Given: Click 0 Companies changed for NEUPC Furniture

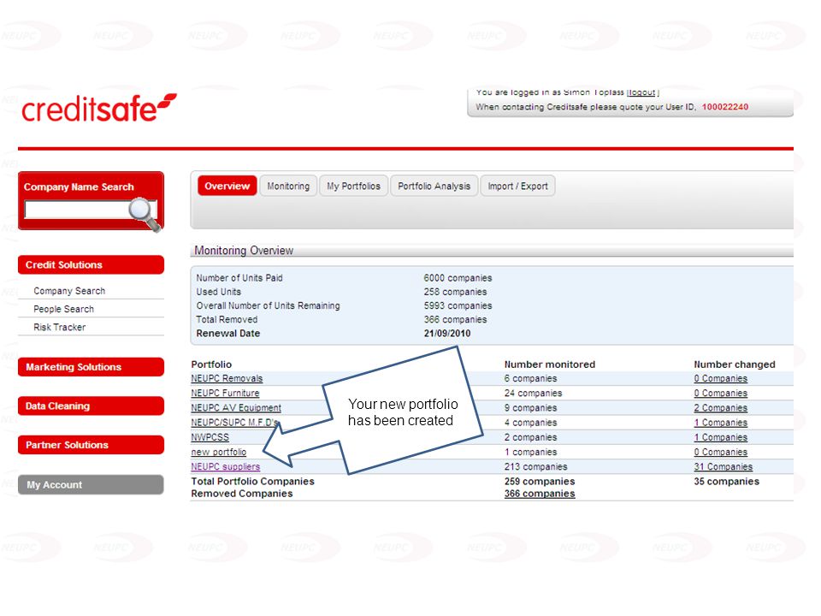Looking at the screenshot, I should [720, 393].
